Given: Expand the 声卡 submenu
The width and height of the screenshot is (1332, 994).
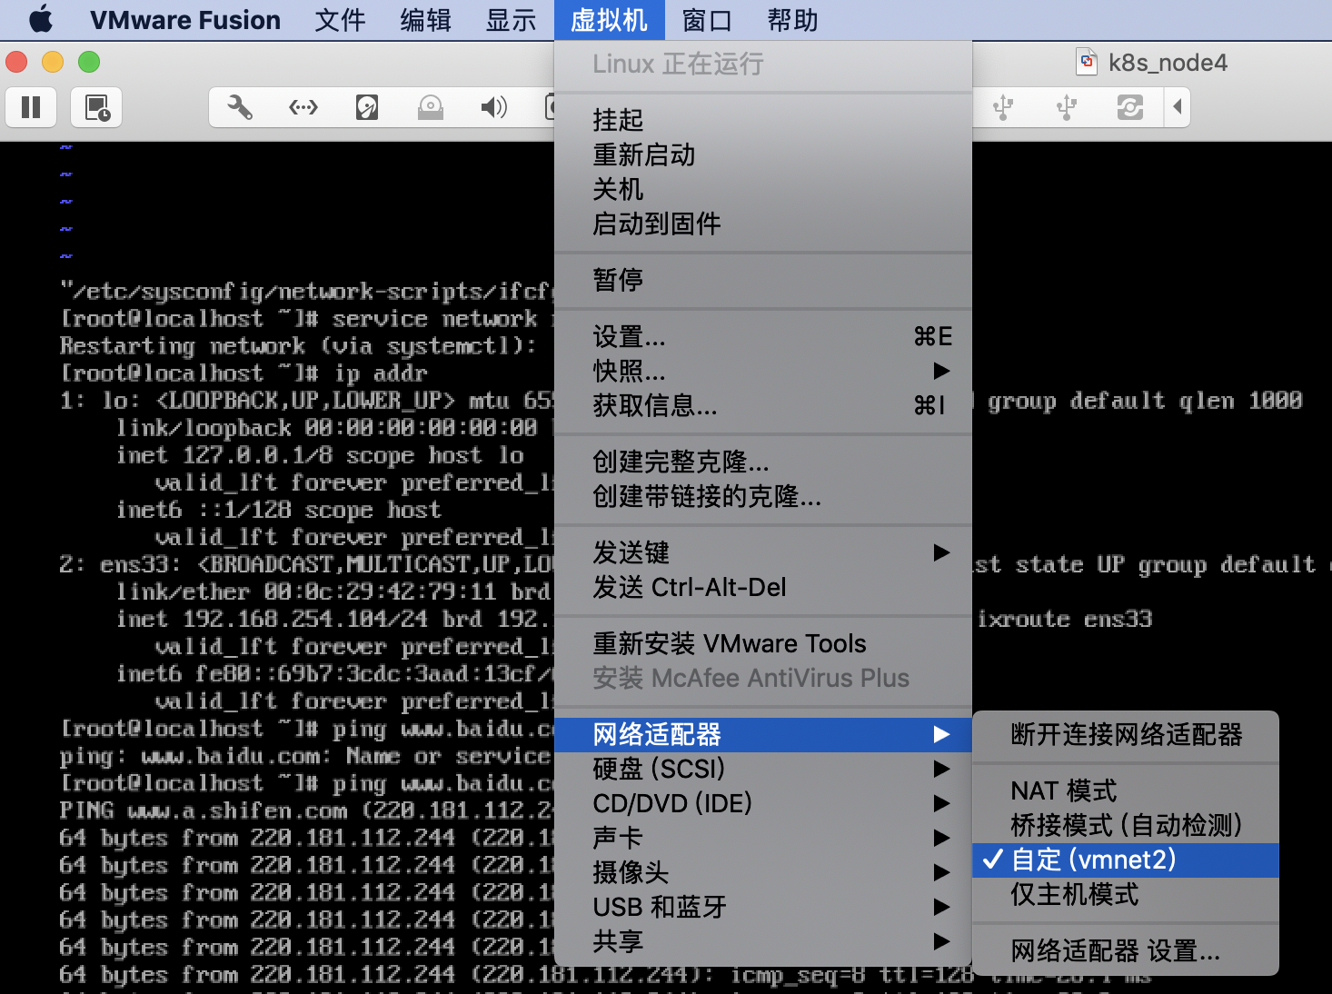Looking at the screenshot, I should [763, 838].
